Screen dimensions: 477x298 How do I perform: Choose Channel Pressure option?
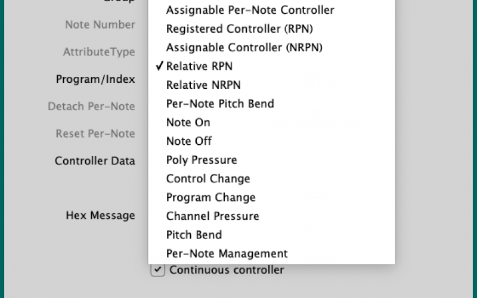(212, 216)
